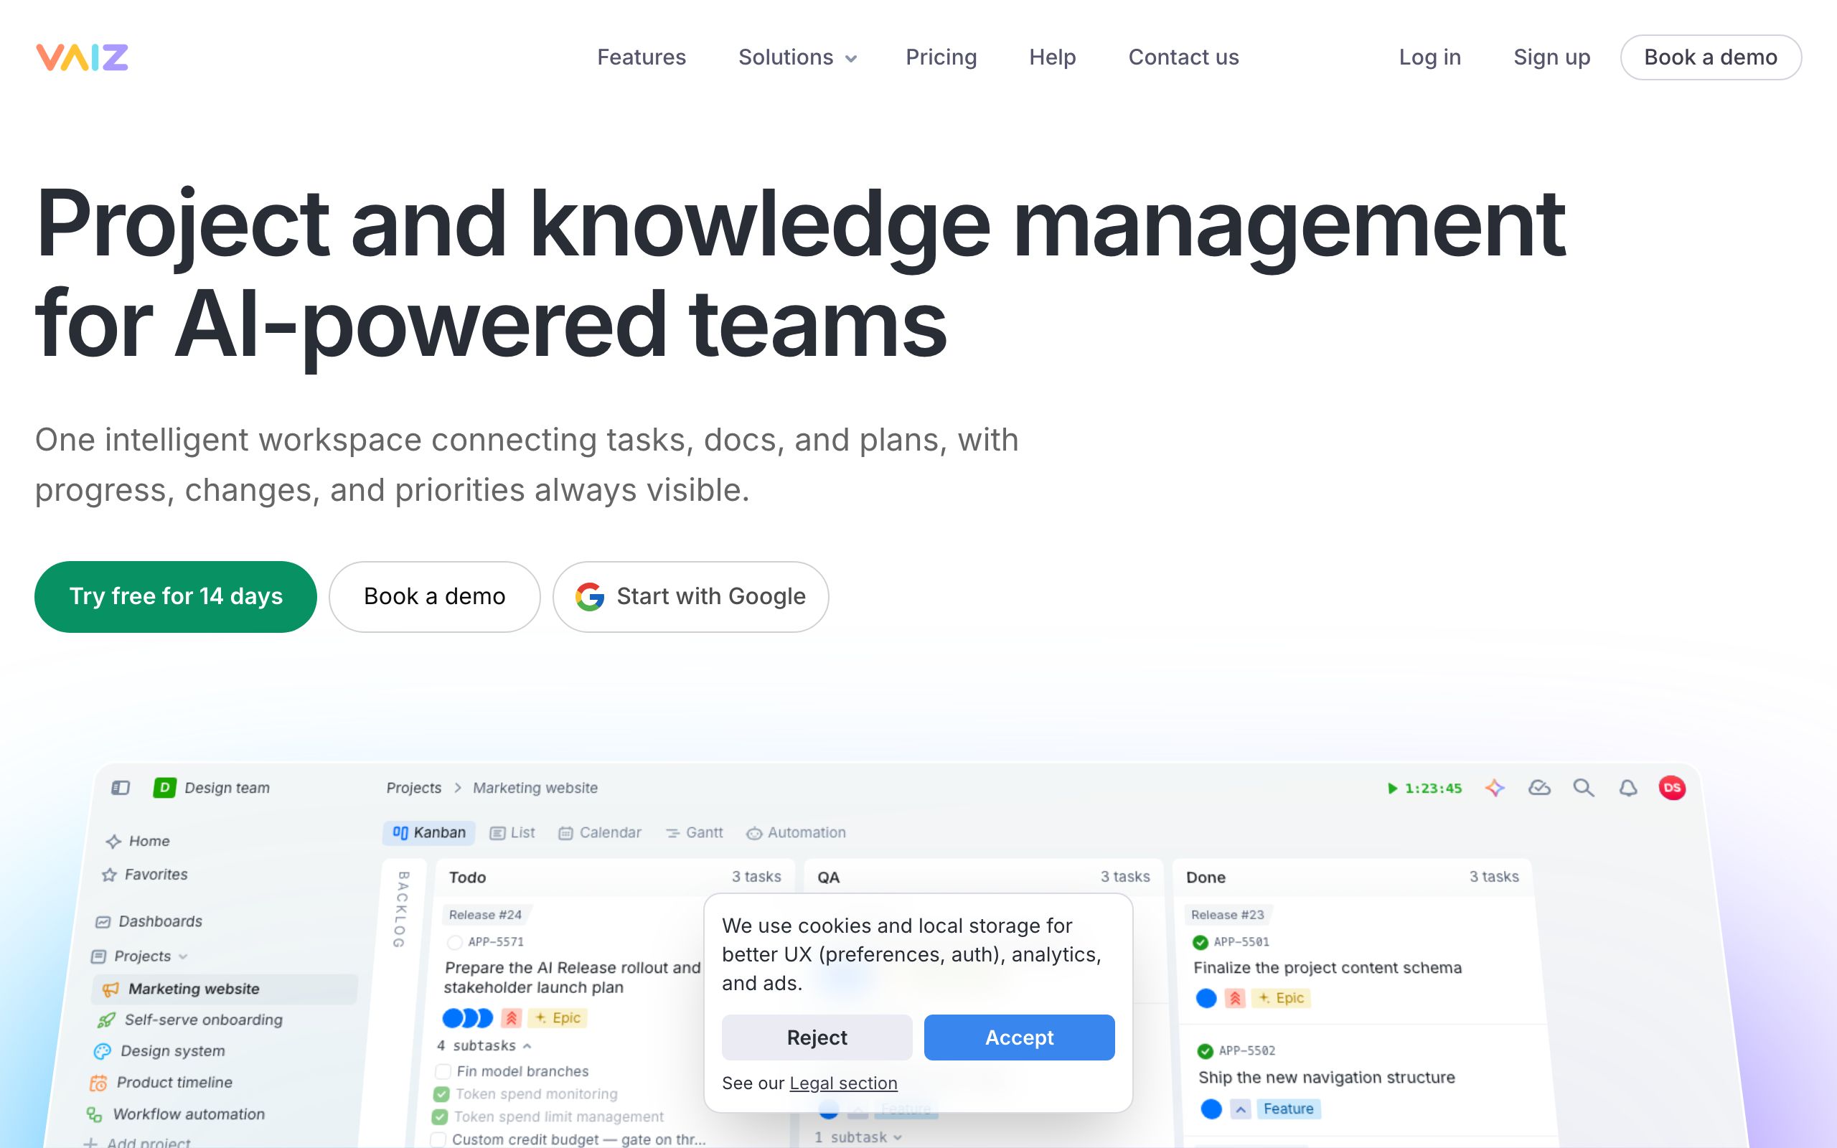Open the AI assistant sparkle icon
The width and height of the screenshot is (1837, 1148).
click(x=1495, y=787)
